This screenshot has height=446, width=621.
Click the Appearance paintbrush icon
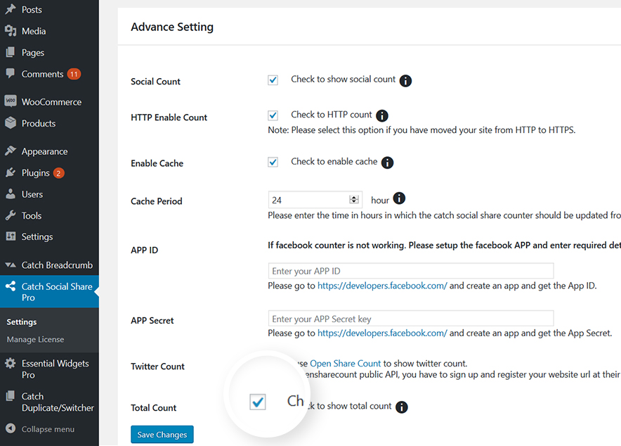coord(11,151)
